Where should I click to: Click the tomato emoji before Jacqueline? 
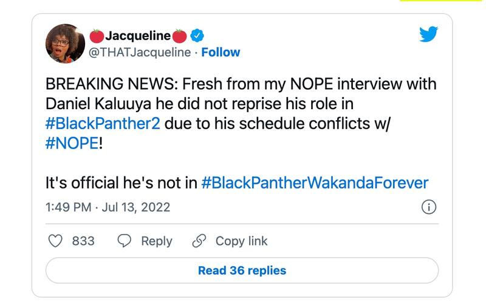(97, 35)
